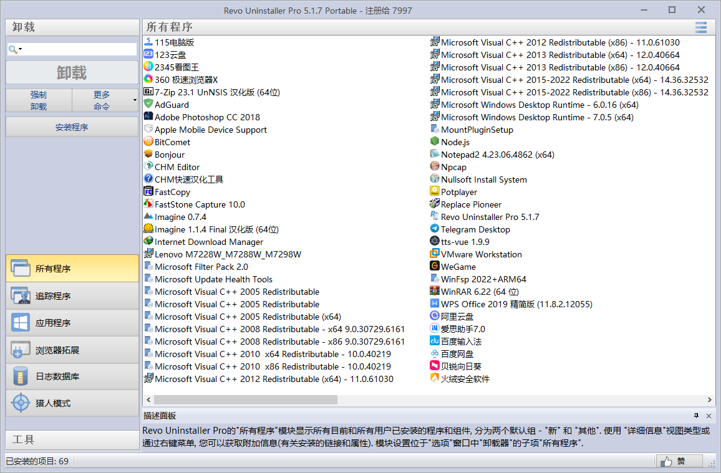Click the 强制卸载 force uninstall button

(38, 100)
